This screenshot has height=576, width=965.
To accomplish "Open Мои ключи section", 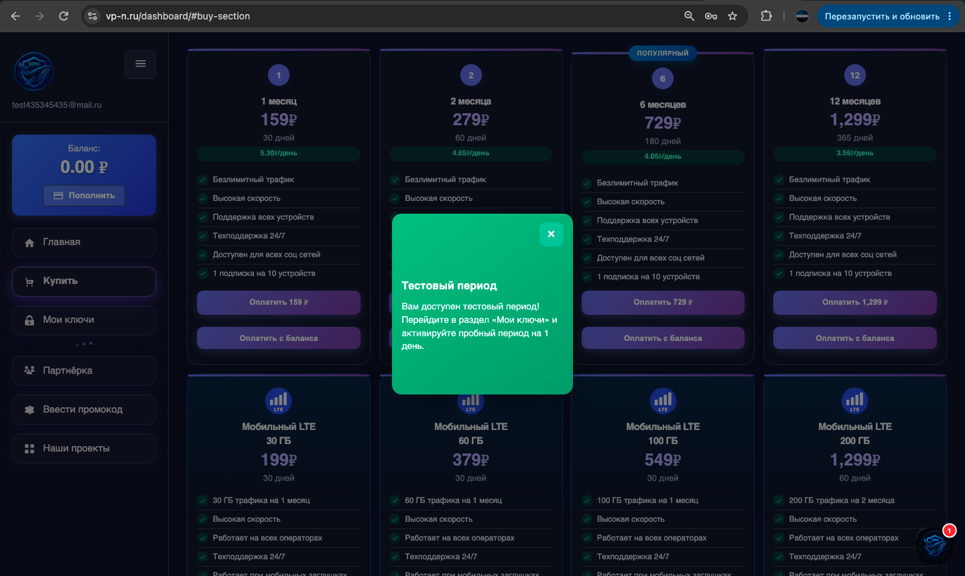I will pyautogui.click(x=84, y=320).
